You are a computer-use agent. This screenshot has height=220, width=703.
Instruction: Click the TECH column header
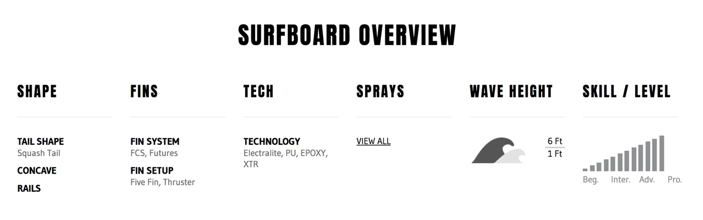[x=259, y=92]
